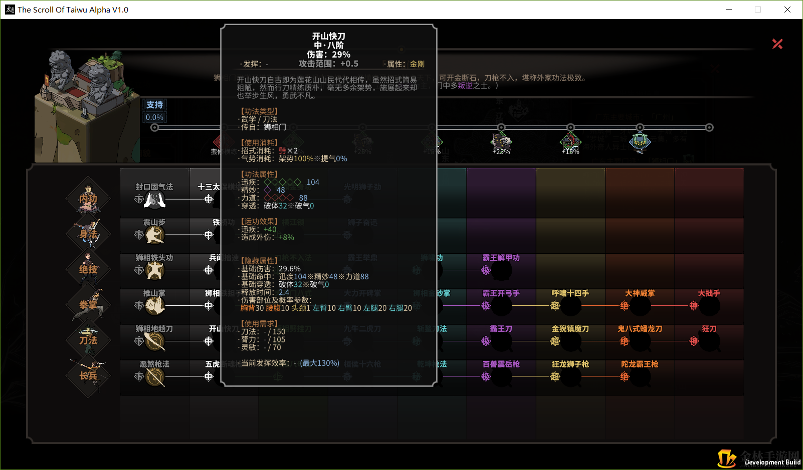Click the 中 node in 狮相地趟刀 row
The height and width of the screenshot is (470, 803).
click(209, 341)
